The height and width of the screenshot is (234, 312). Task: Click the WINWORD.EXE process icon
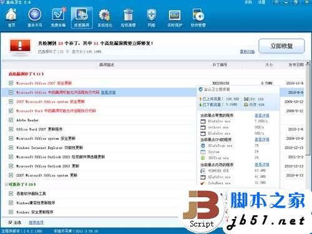203,171
